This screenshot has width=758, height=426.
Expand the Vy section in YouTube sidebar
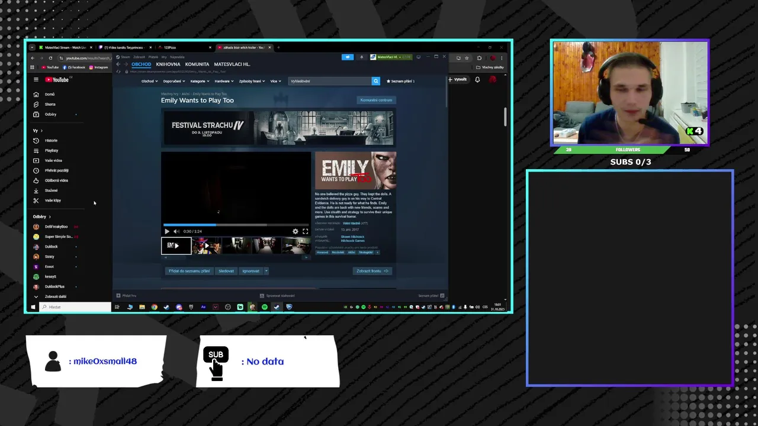(x=38, y=131)
